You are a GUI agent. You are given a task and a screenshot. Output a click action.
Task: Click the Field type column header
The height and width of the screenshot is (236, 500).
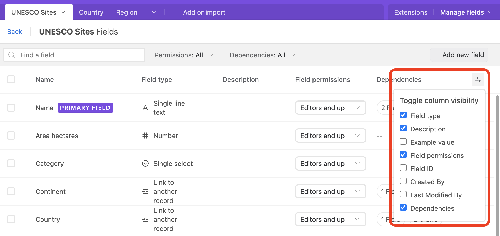coord(157,80)
